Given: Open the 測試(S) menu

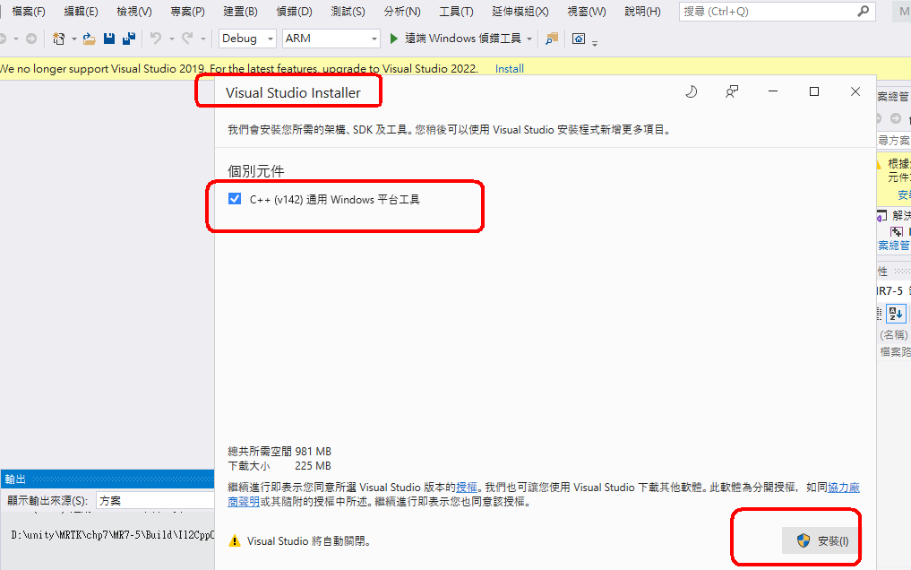Looking at the screenshot, I should click(348, 12).
